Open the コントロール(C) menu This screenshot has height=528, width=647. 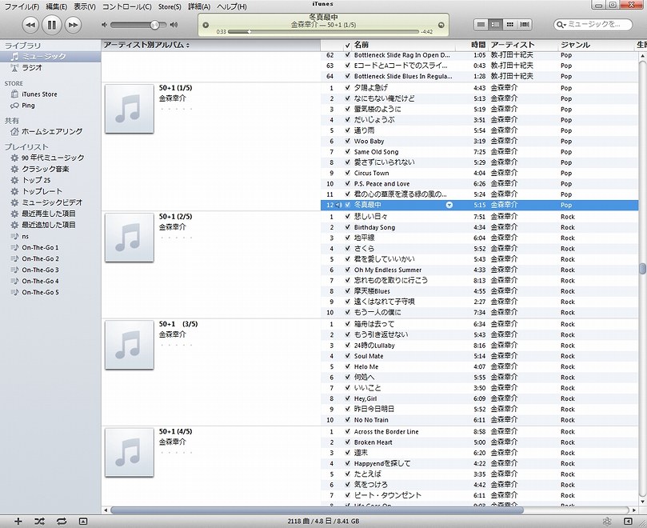tap(126, 6)
